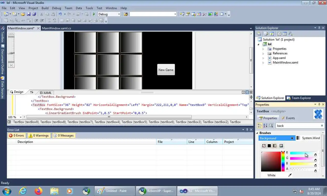Click the Find in Files icon beside the search box
The height and width of the screenshot is (196, 327).
126,14
